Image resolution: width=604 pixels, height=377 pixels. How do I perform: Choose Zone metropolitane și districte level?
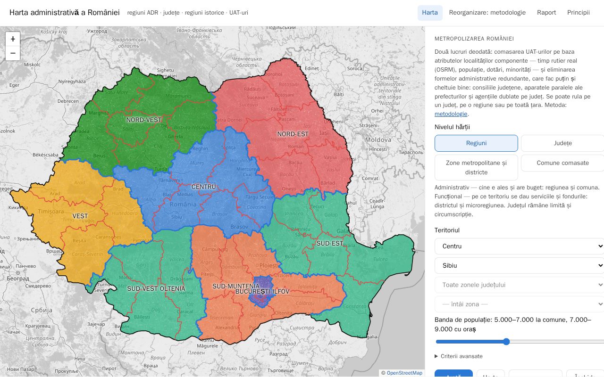(x=476, y=167)
